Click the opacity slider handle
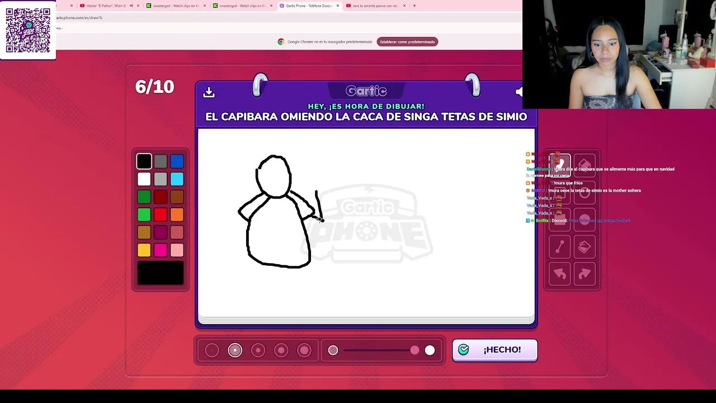Screen dimensions: 716x403 (x=414, y=350)
